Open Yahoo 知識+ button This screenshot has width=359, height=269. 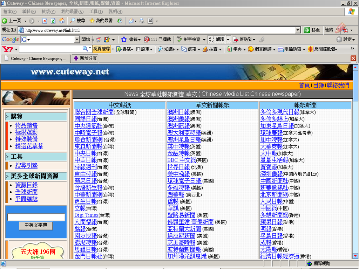point(167,49)
